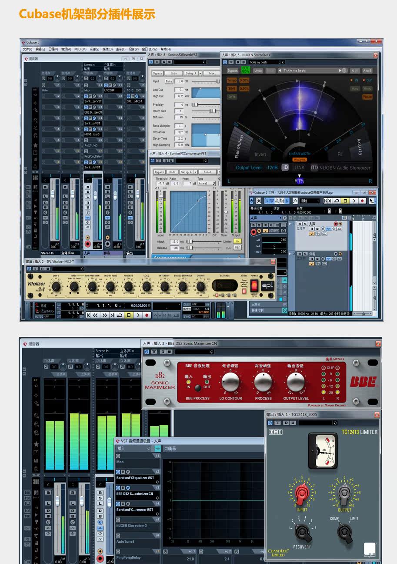
Task: Toggle the Limiter On button in Compressor
Action: pyautogui.click(x=237, y=241)
